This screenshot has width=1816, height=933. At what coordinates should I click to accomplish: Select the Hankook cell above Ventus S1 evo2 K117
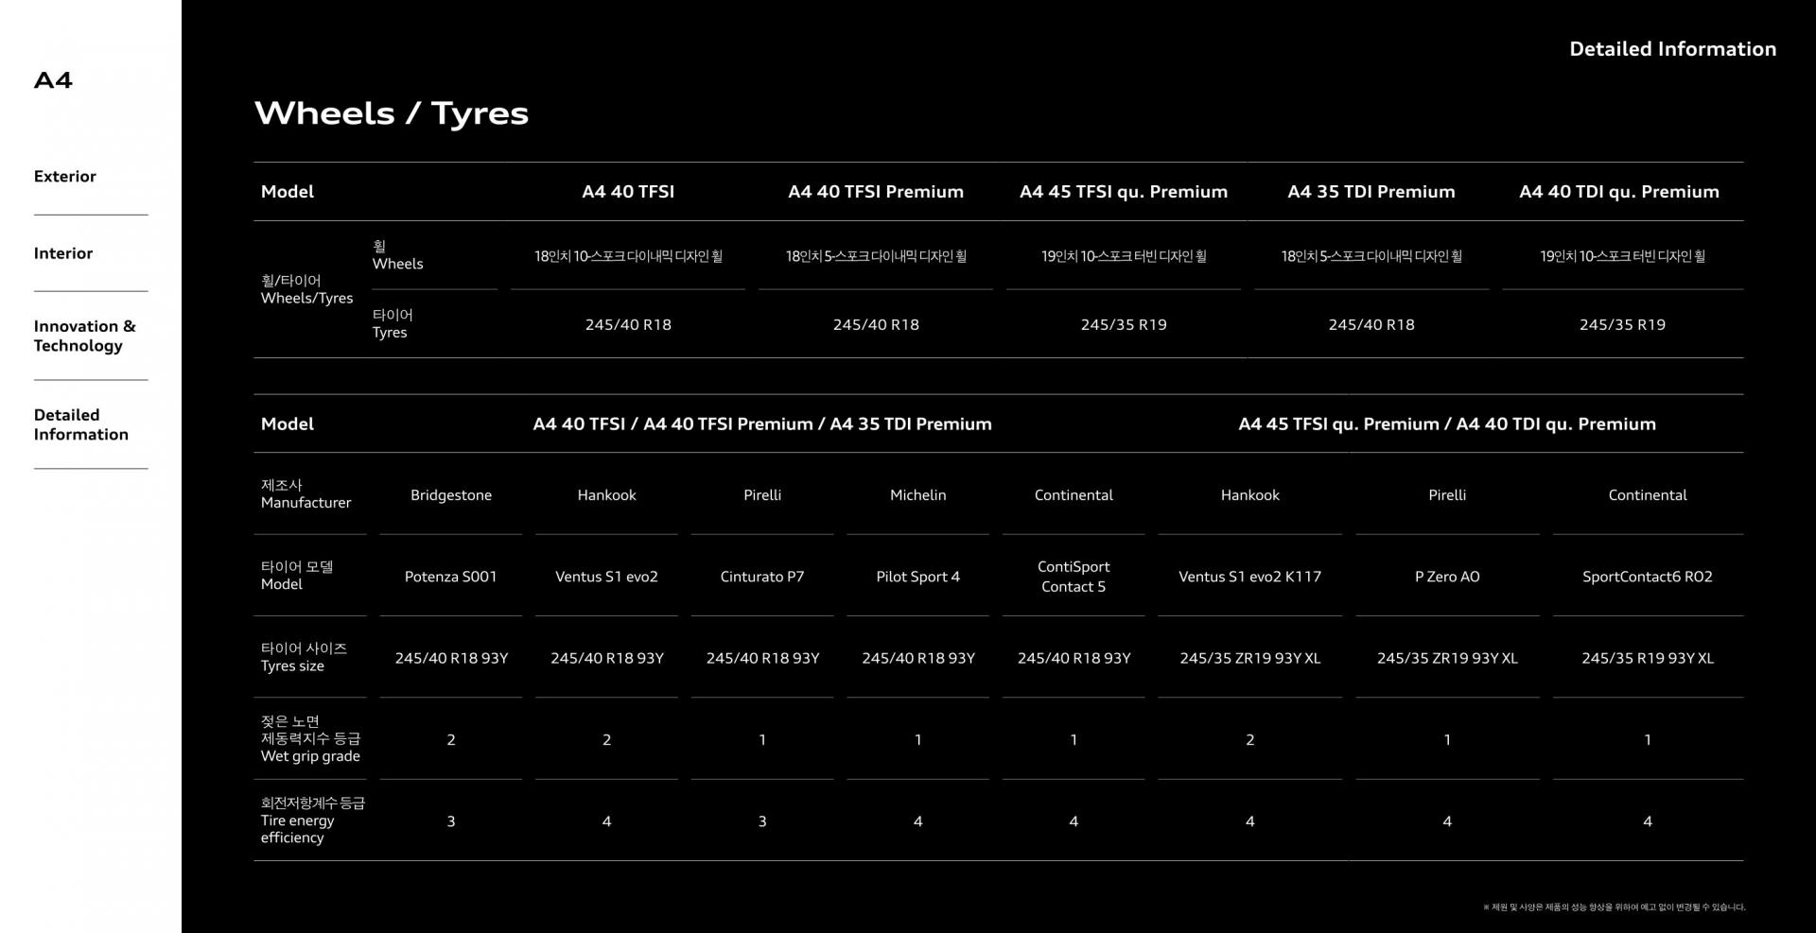[1249, 495]
